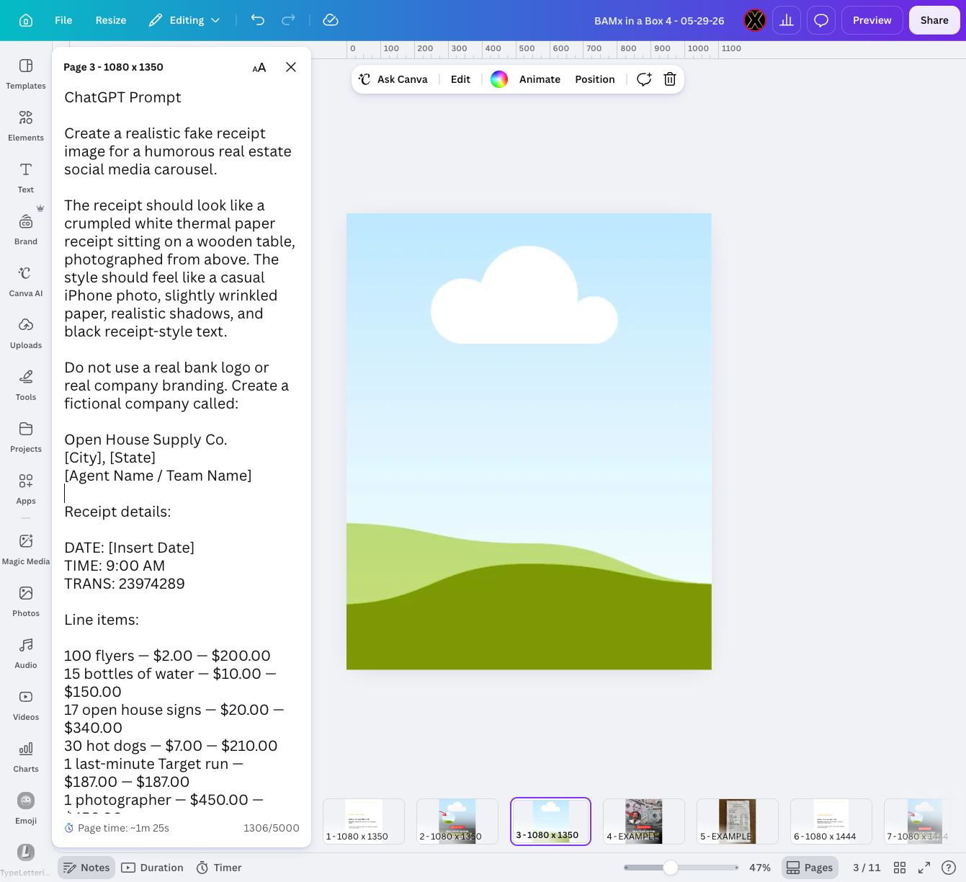Open the Apps panel
The height and width of the screenshot is (882, 966).
[26, 489]
